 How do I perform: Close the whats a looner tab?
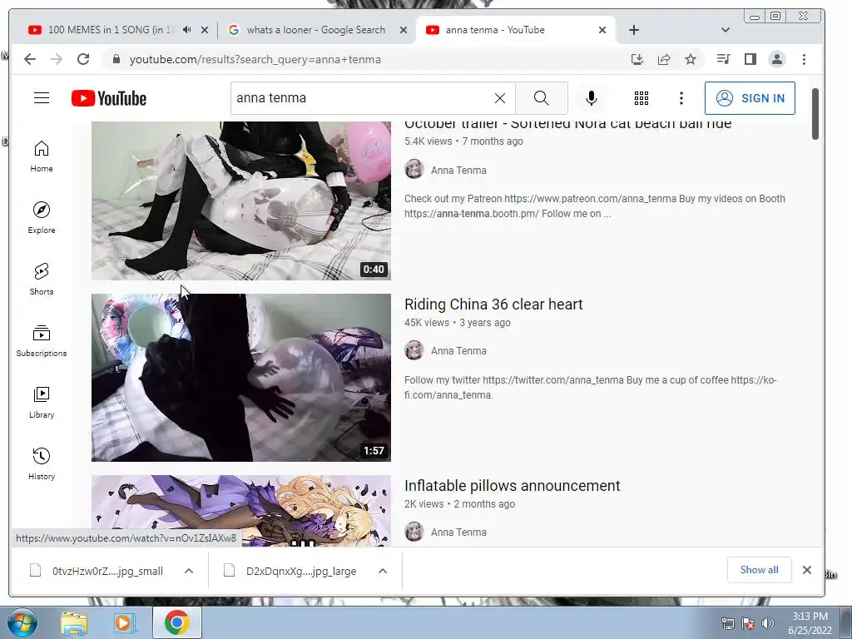coord(404,30)
